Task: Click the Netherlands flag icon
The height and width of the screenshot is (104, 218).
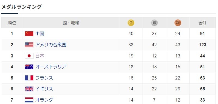Action: [29, 100]
